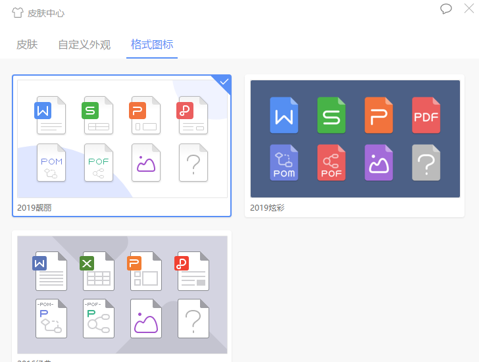Click the 2019炫彩 green S icon

[331, 115]
